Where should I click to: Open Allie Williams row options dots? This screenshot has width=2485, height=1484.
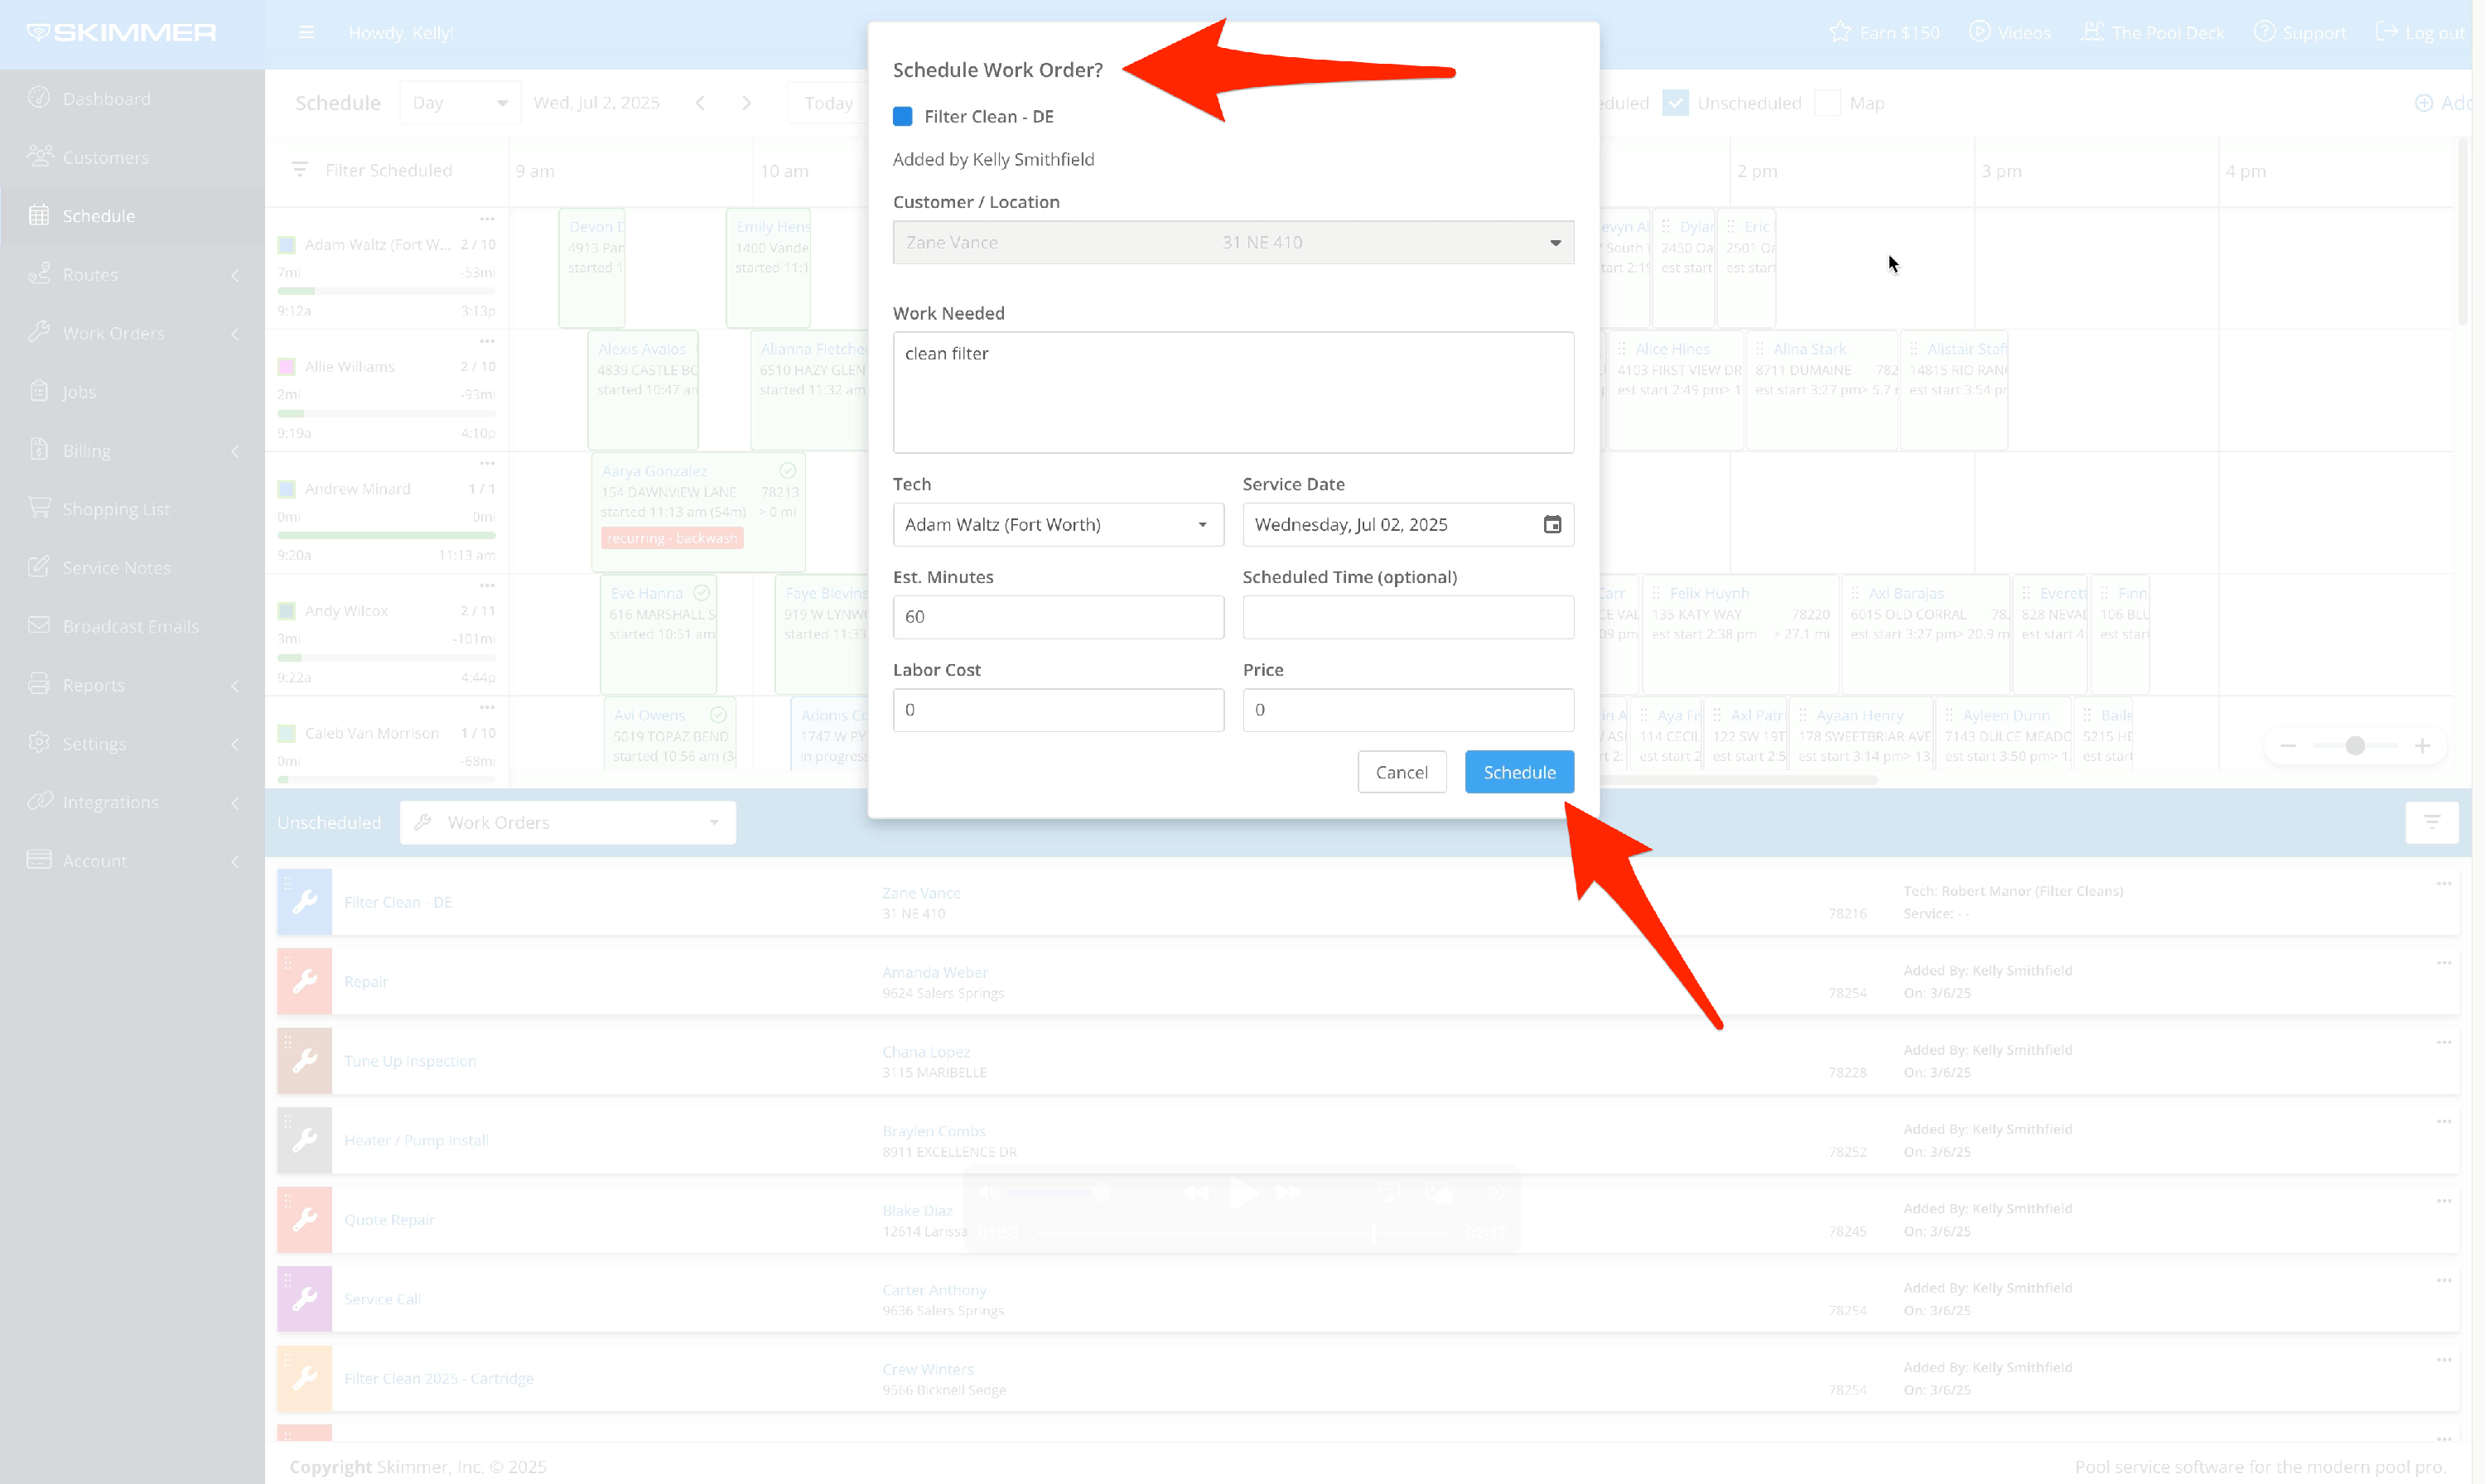pyautogui.click(x=487, y=341)
